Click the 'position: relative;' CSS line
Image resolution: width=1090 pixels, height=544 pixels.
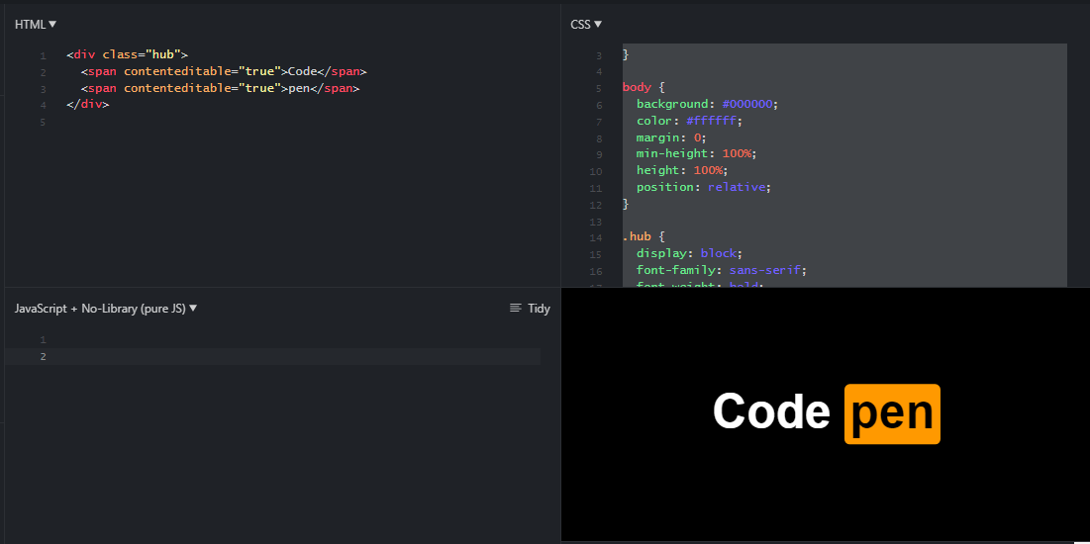point(704,187)
